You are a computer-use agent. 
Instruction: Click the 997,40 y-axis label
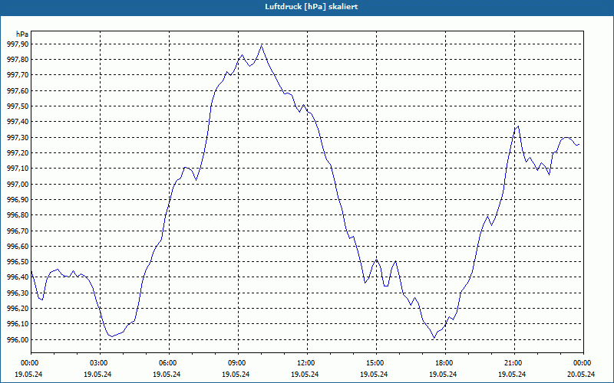pyautogui.click(x=18, y=122)
